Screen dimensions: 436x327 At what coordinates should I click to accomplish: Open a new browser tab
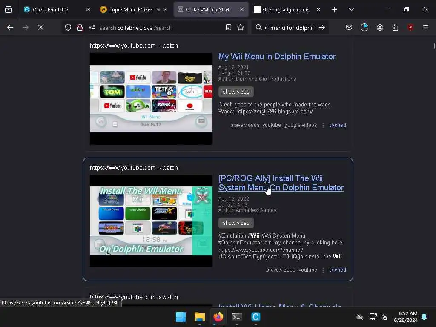(334, 10)
